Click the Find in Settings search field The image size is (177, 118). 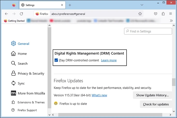tap(148, 31)
